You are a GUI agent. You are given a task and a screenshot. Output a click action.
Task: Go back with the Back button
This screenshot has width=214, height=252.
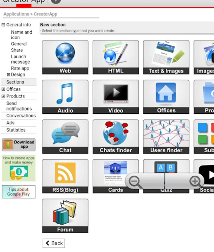pyautogui.click(x=54, y=243)
